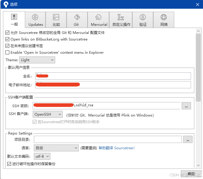The image size is (203, 179).
Task: Expand the utf-8 text encoding dropdown
Action: click(x=42, y=156)
